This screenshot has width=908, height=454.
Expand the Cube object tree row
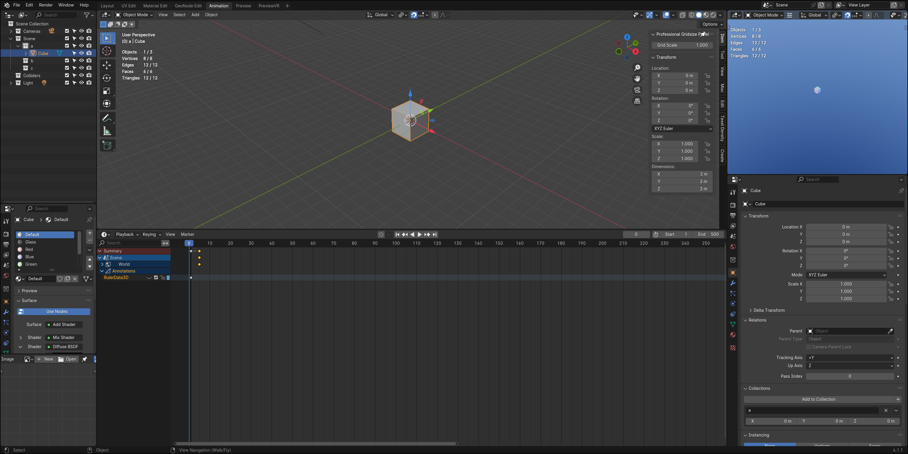point(26,53)
